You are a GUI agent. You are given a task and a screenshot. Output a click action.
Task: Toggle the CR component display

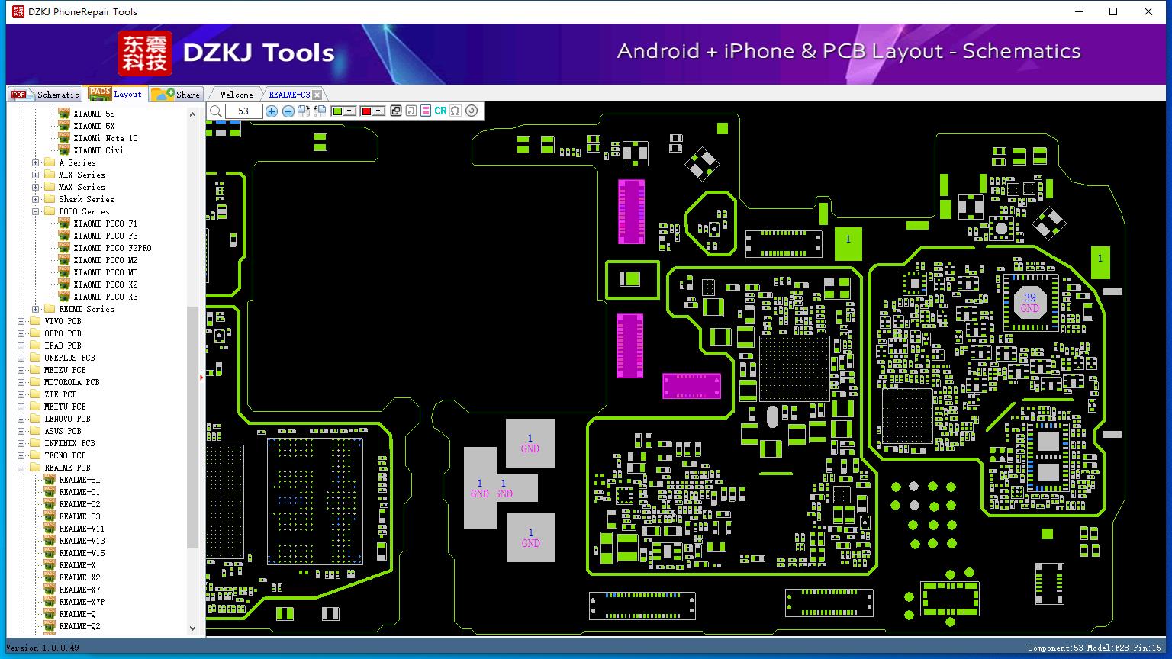(x=440, y=111)
